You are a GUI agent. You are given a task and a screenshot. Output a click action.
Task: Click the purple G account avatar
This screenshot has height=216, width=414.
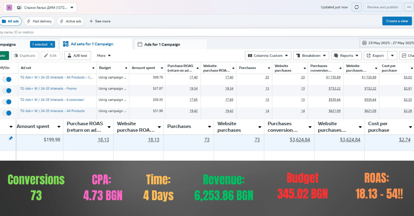click(9, 8)
